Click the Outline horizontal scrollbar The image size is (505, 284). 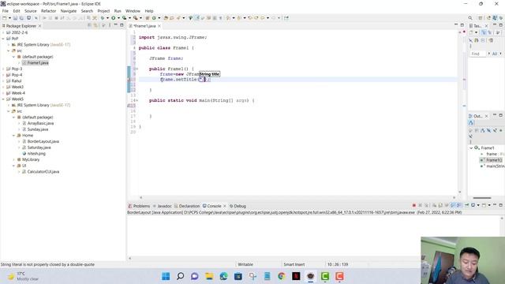pos(482,198)
